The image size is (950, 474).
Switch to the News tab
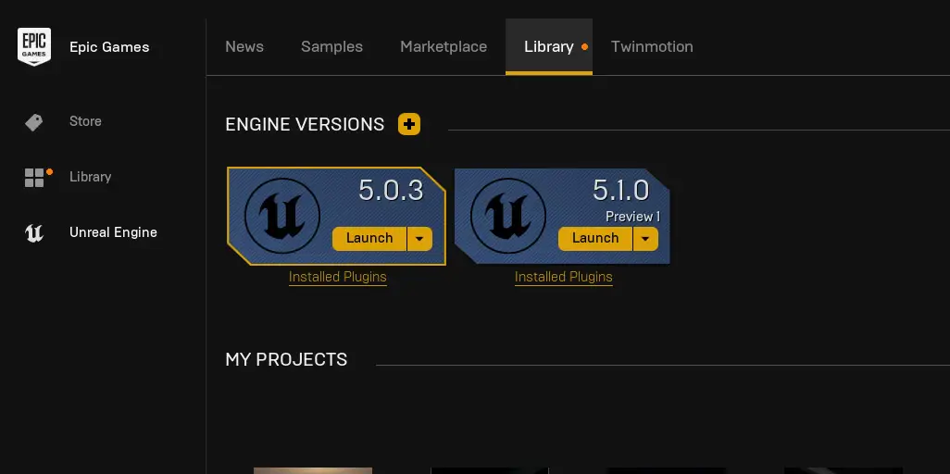[x=244, y=47]
